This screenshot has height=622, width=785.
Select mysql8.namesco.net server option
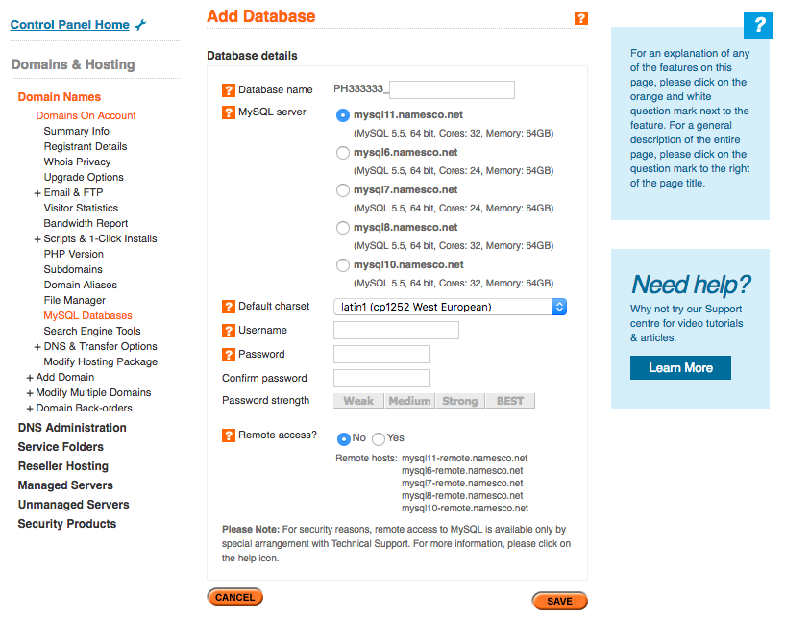(x=342, y=228)
